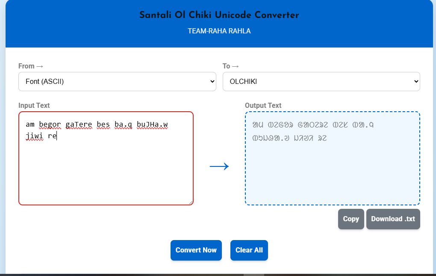Click inside the Input Text box

coord(106,158)
